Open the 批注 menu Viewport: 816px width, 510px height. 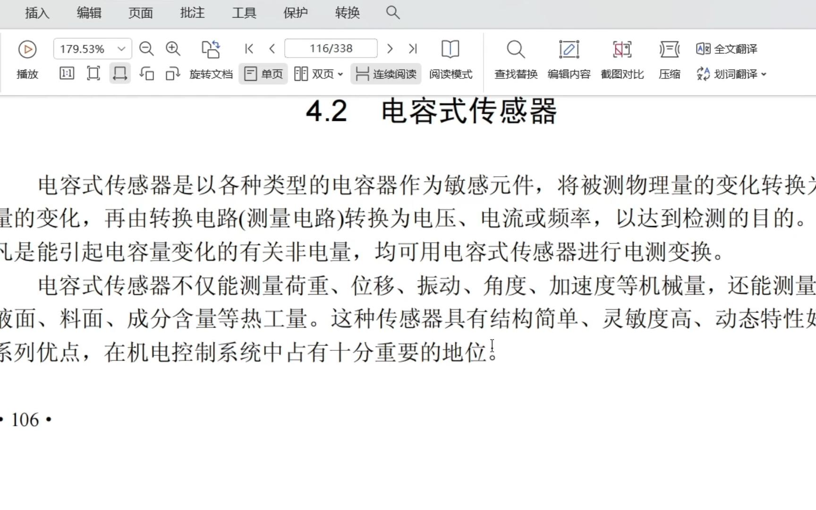(x=192, y=13)
